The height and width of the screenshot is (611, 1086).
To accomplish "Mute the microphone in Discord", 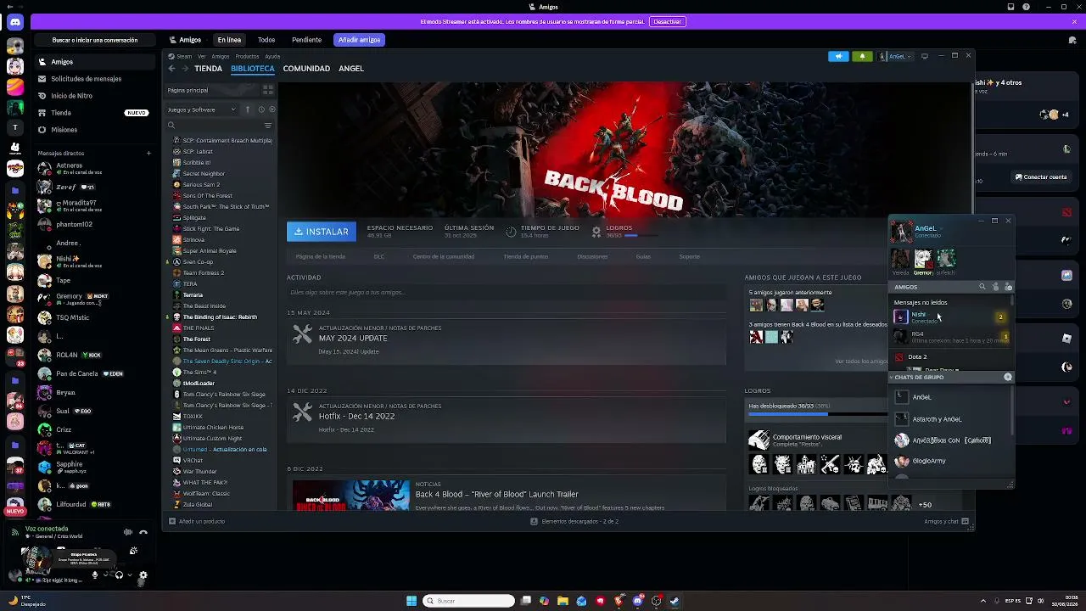I will [95, 575].
